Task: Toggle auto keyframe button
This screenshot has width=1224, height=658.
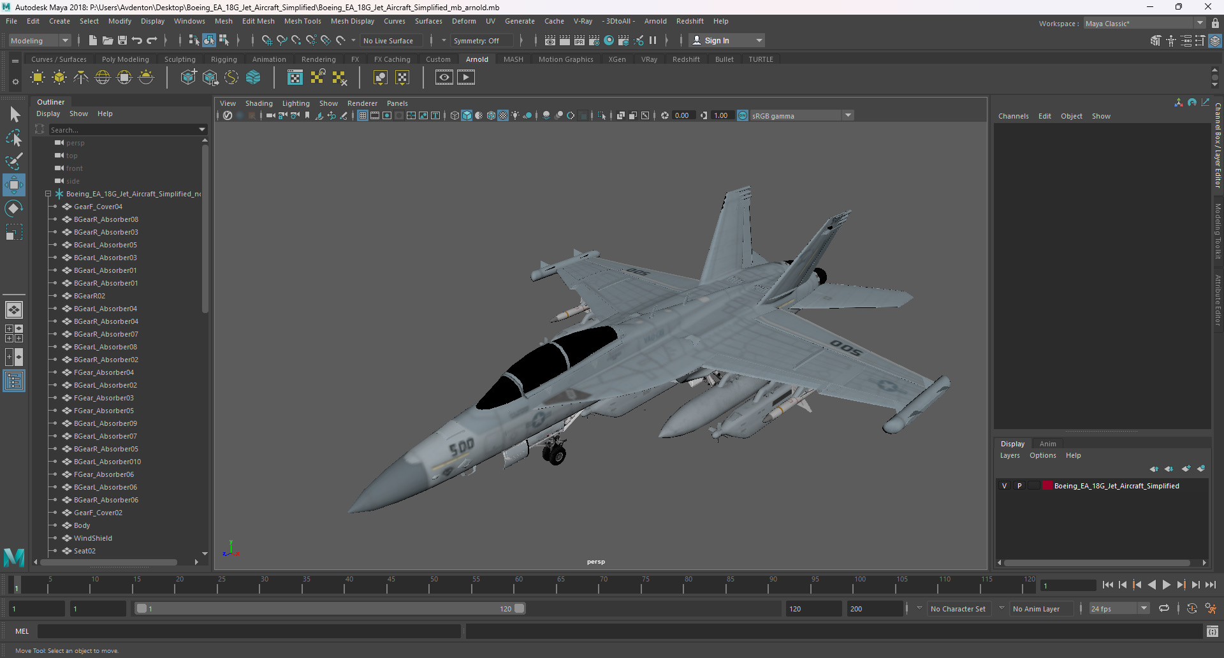Action: (1192, 609)
